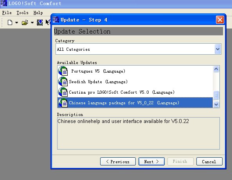
Task: Click the updates list scroll down arrow
Action: 216,104
